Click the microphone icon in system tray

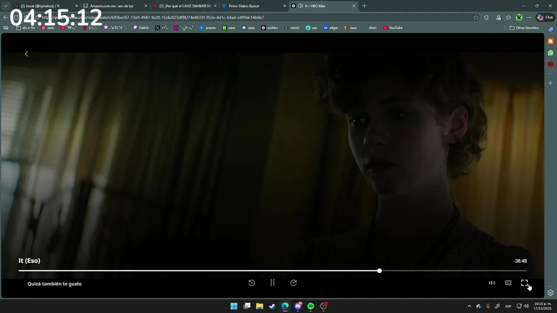pyautogui.click(x=488, y=306)
